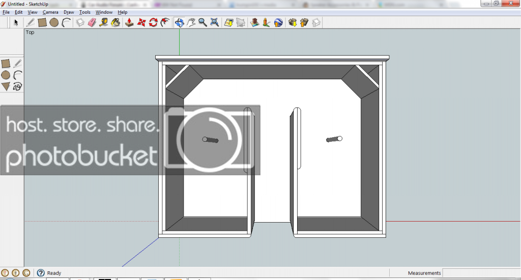Select the Polygon triangle tool
Image resolution: width=521 pixels, height=280 pixels.
click(6, 86)
